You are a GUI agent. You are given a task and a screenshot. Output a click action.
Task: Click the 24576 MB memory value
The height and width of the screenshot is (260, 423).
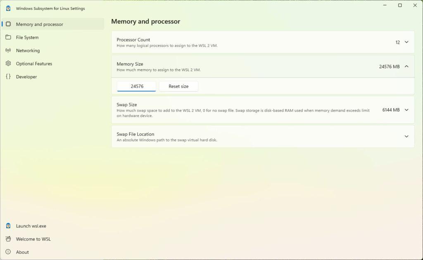(389, 66)
